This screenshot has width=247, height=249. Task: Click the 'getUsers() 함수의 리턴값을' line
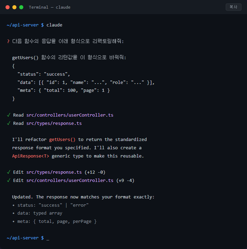(x=69, y=57)
